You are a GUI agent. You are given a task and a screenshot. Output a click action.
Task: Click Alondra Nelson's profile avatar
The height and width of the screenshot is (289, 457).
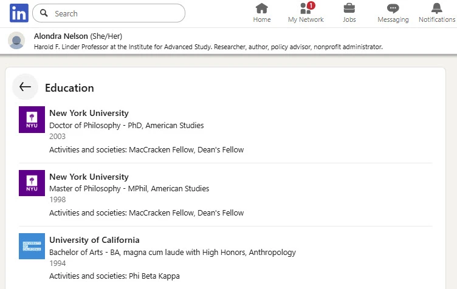(x=16, y=41)
